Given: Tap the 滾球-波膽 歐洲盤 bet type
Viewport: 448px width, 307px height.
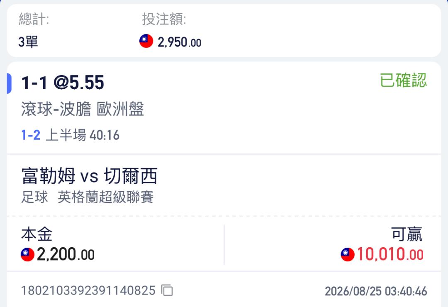Looking at the screenshot, I should [x=83, y=109].
